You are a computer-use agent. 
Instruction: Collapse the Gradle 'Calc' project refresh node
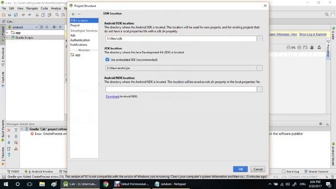click(22, 129)
